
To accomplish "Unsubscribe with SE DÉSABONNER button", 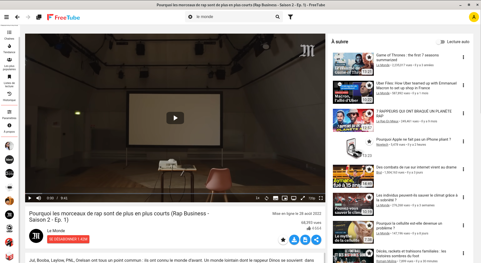I will (68, 239).
